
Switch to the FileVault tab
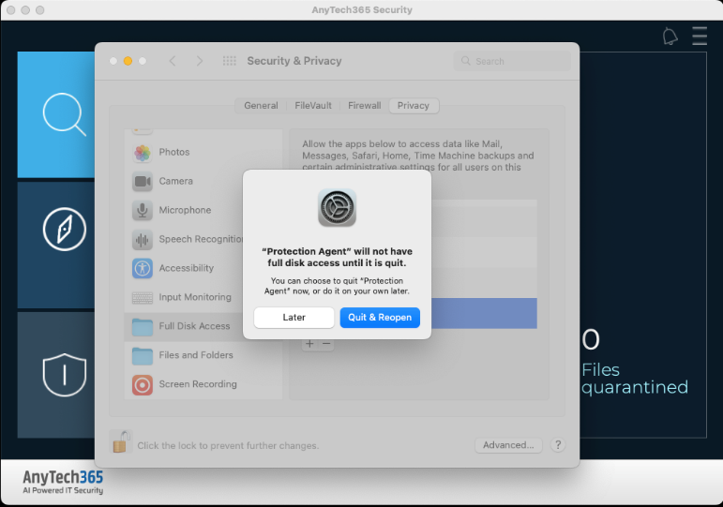(313, 106)
